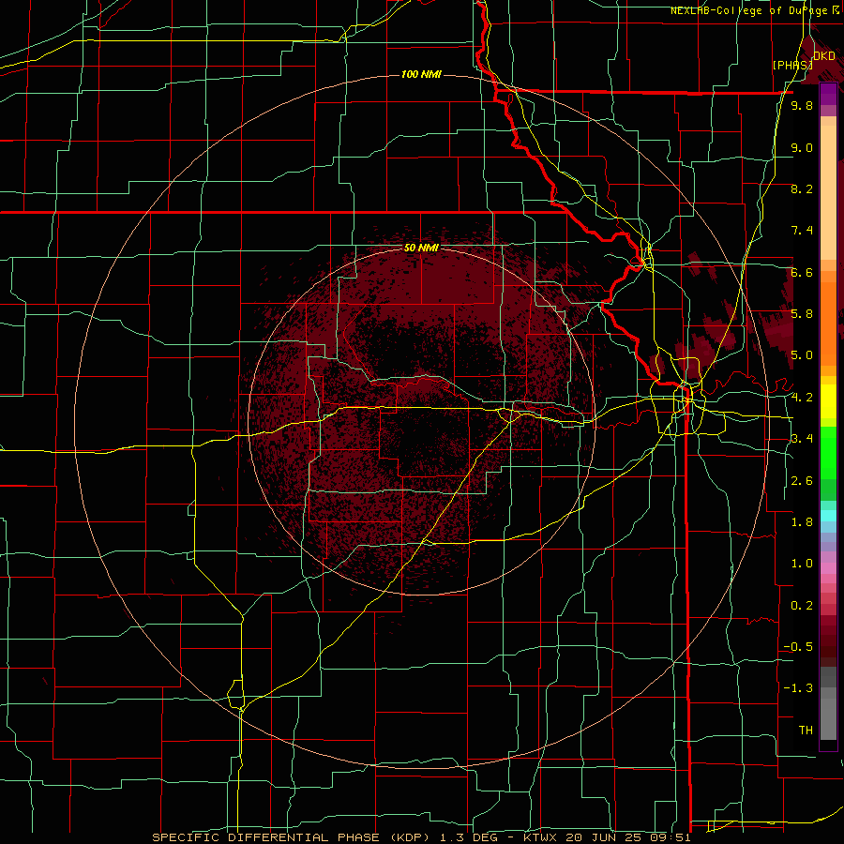
Task: Select the DKD label above the color scale
Action: (x=824, y=56)
